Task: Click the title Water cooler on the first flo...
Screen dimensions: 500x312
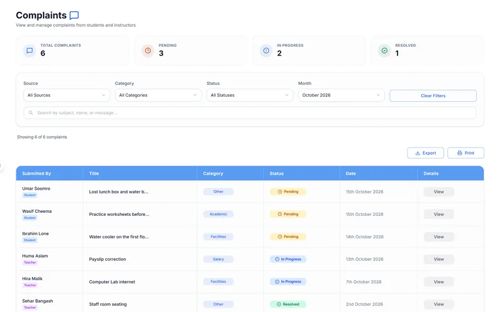Action: pyautogui.click(x=119, y=237)
